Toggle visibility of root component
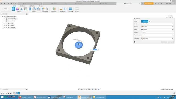 pos(5,16)
